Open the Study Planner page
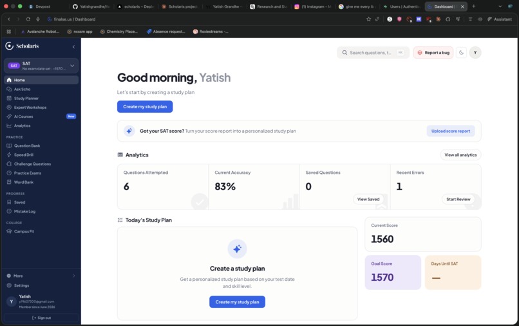The image size is (519, 326). coord(41,98)
